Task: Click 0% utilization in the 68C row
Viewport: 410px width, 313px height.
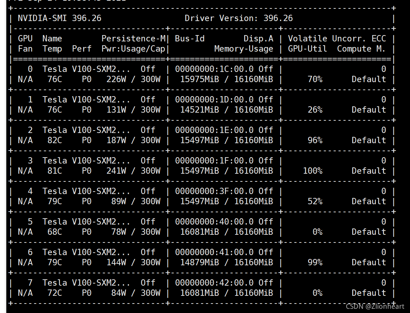Action: click(x=317, y=232)
